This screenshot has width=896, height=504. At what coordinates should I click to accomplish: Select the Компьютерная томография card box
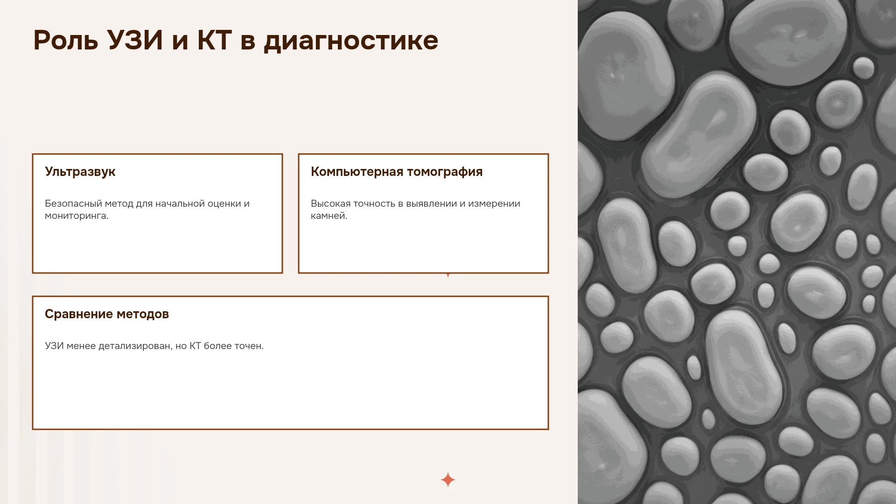point(423,213)
